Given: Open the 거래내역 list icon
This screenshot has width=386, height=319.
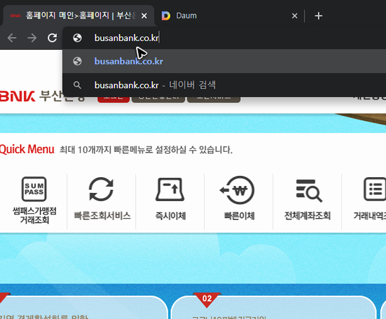Looking at the screenshot, I should click(x=375, y=189).
